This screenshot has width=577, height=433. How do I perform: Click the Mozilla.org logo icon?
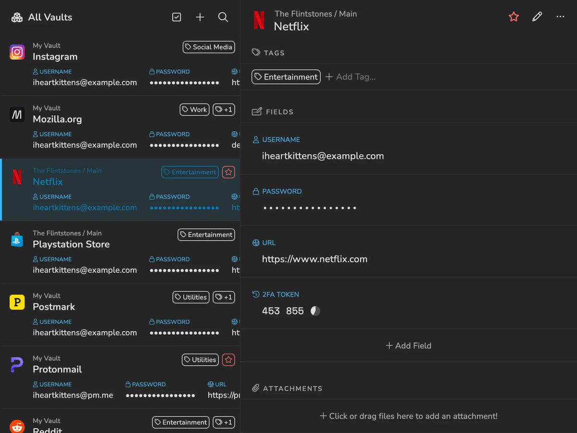(x=17, y=115)
